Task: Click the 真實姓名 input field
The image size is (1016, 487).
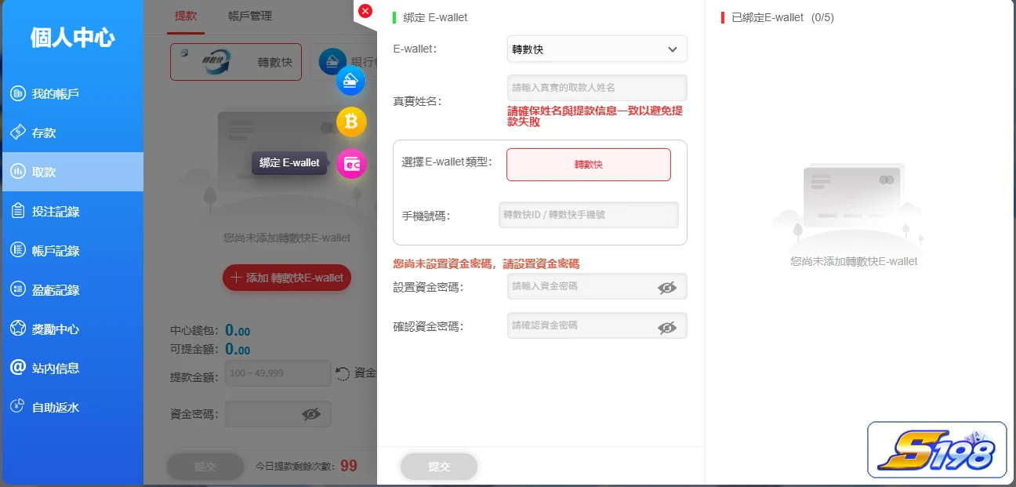Action: (x=597, y=88)
